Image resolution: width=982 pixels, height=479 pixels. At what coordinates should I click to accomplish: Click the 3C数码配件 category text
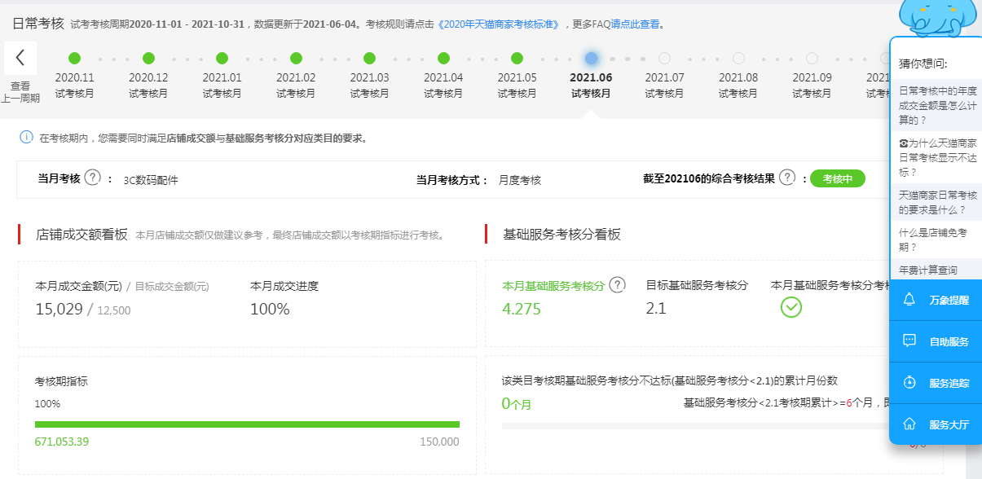(151, 180)
